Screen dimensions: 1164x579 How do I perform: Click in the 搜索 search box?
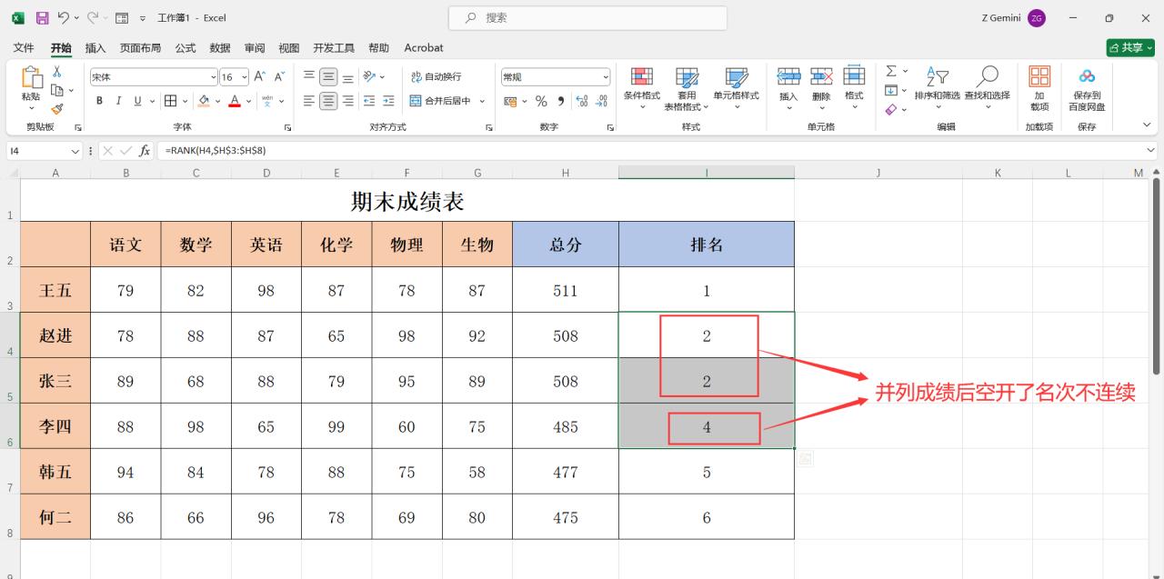(x=587, y=17)
